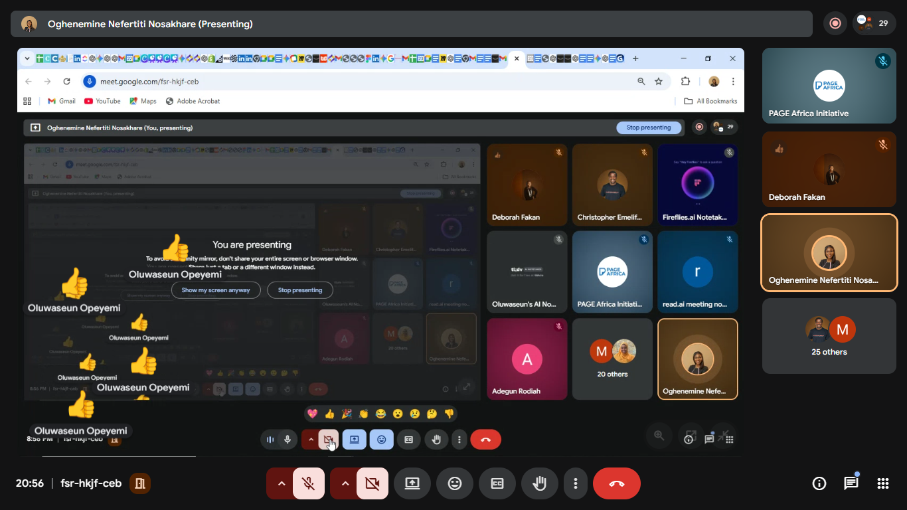This screenshot has width=907, height=510.
Task: Select the Oghenemine Nefertiti tile in the right sidebar
Action: (x=829, y=253)
